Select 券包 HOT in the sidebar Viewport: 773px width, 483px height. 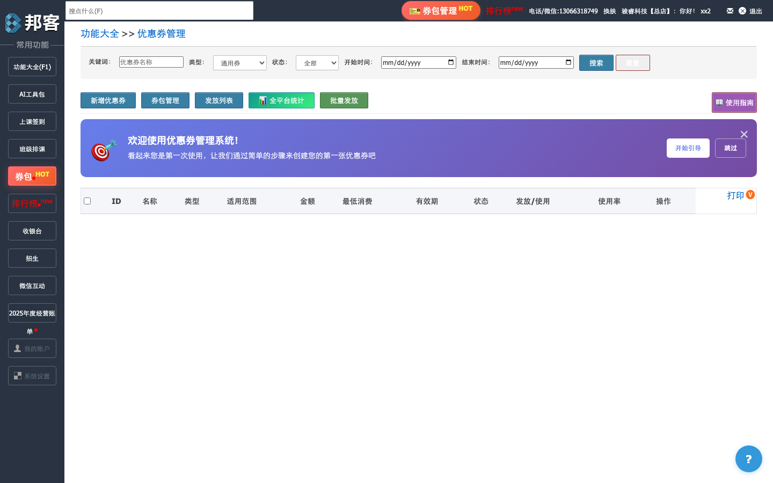tap(32, 175)
